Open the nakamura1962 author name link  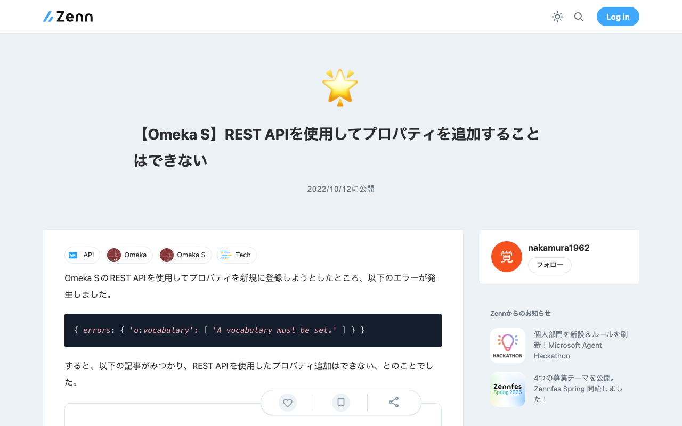[x=559, y=248]
